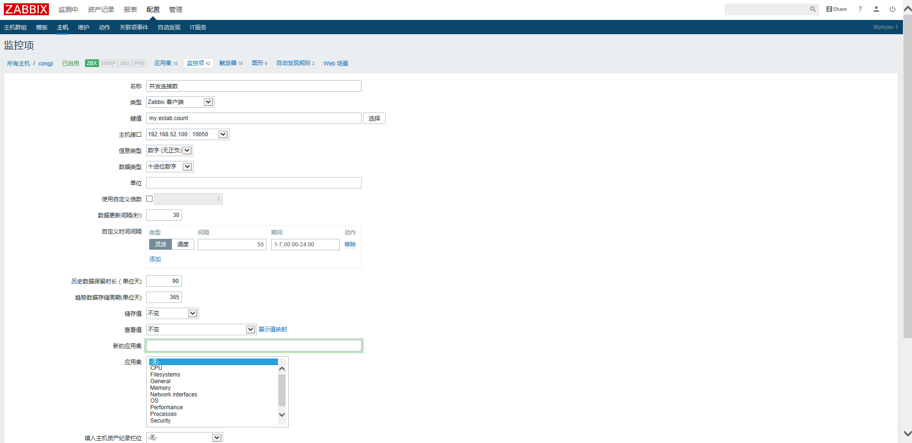
Task: Click the 展示值映射 link
Action: [x=273, y=330]
